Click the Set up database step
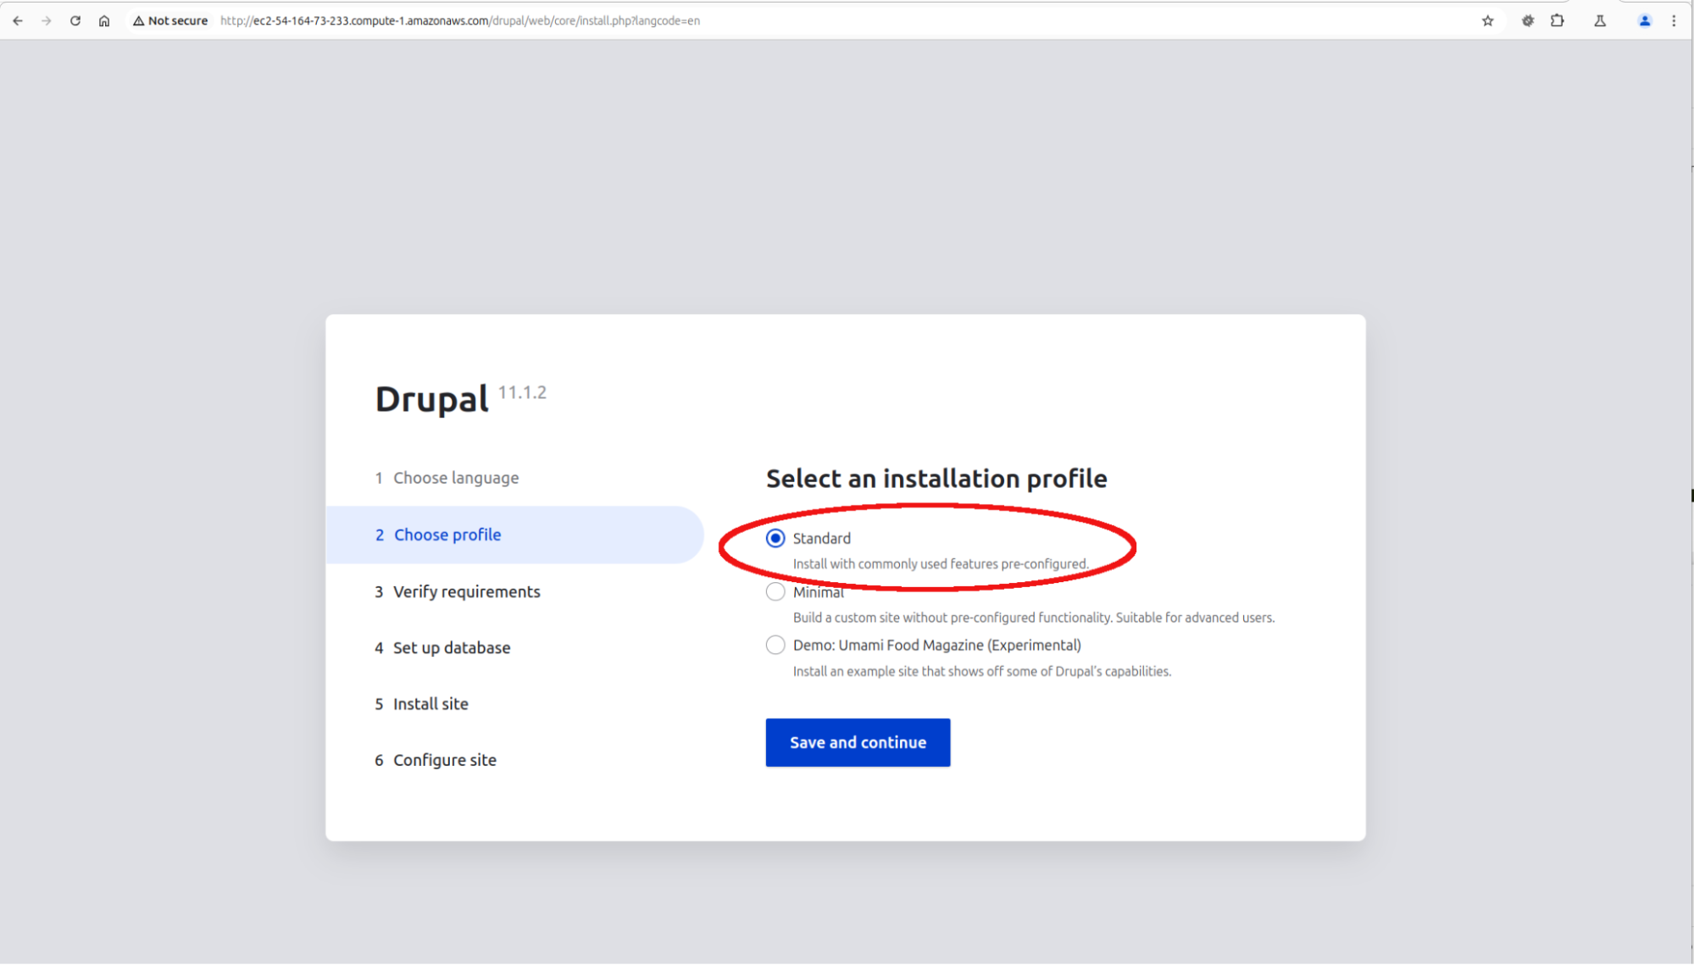 tap(442, 648)
